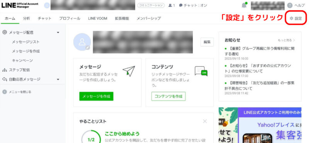
Task: Open 【お知らせ】おすすめの公式アカウント notice
Action: tap(258, 68)
